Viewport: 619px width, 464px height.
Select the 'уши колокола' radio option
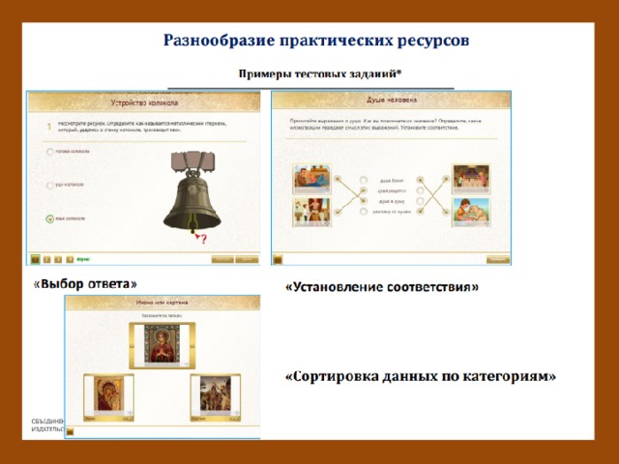click(x=49, y=184)
